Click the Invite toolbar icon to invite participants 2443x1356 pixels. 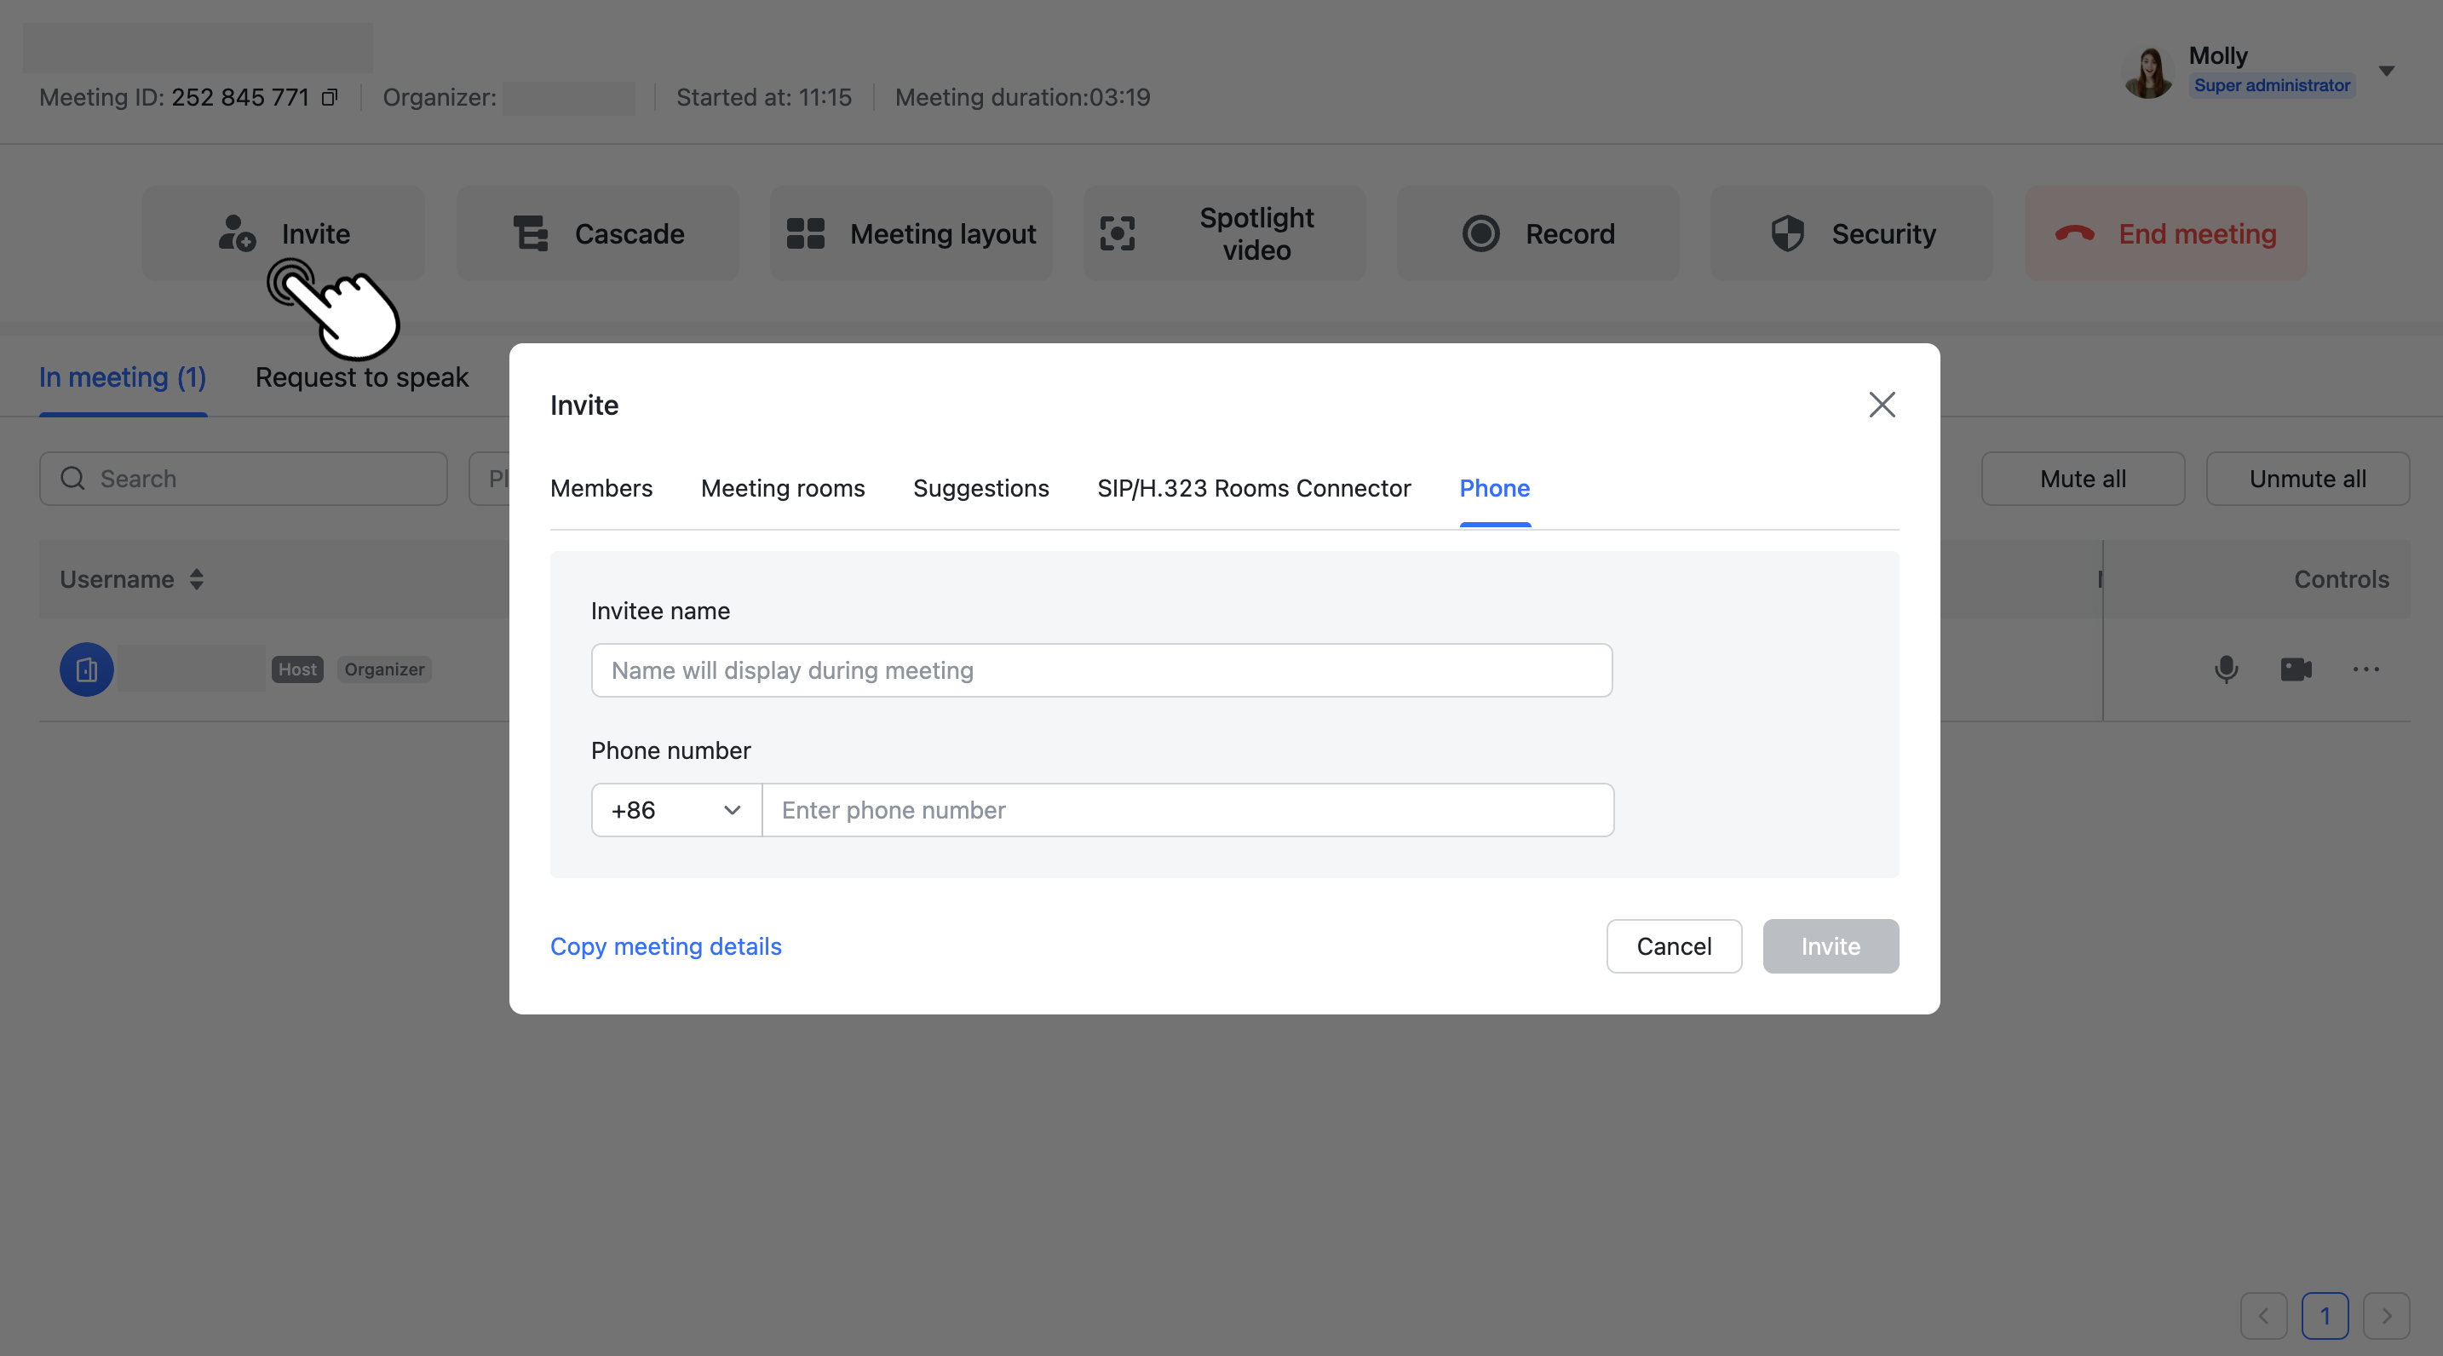coord(235,234)
